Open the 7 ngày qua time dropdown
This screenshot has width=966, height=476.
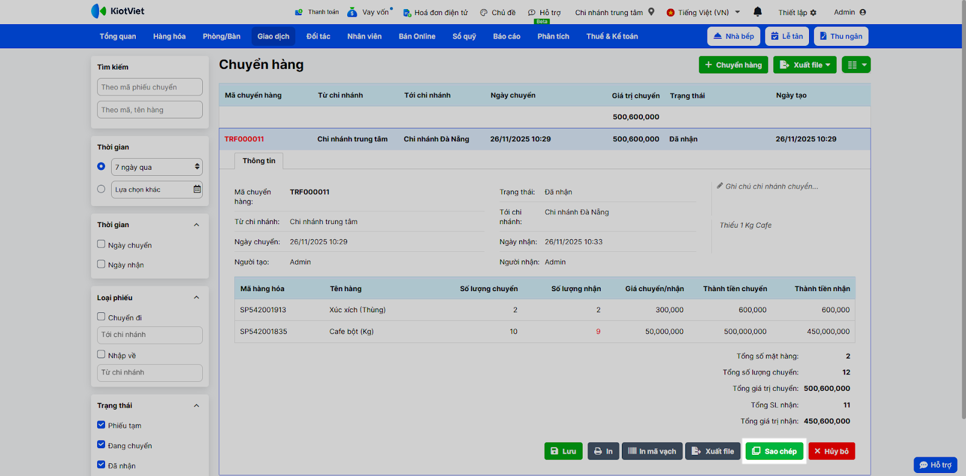coord(157,167)
